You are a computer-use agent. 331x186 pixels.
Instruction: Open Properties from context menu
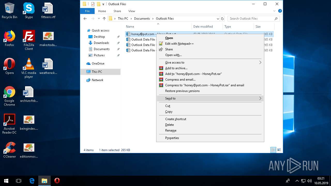tap(210, 138)
